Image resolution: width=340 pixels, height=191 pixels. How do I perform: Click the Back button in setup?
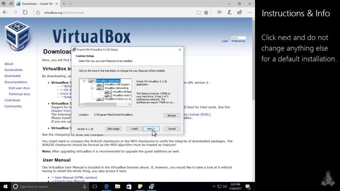point(134,129)
